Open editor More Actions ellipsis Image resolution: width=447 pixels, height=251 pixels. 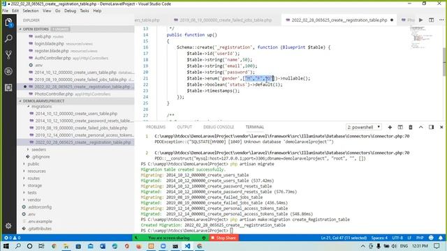point(441,20)
